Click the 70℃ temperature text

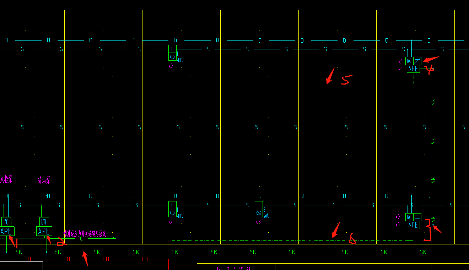(x=266, y=216)
